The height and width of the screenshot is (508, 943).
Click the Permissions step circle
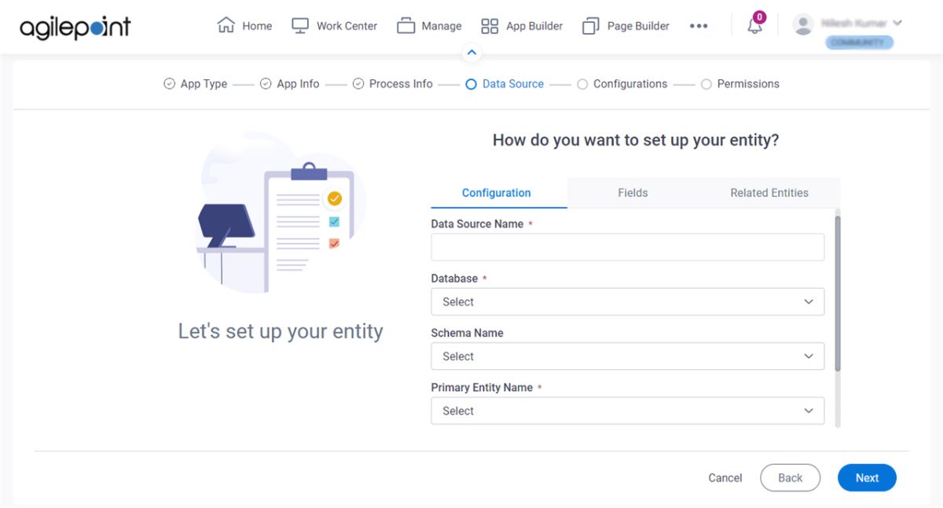[706, 84]
